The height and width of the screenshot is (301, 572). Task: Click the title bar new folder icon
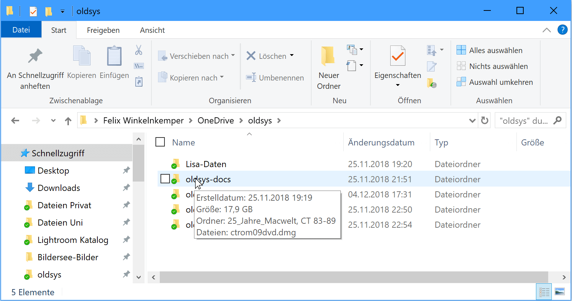[49, 12]
